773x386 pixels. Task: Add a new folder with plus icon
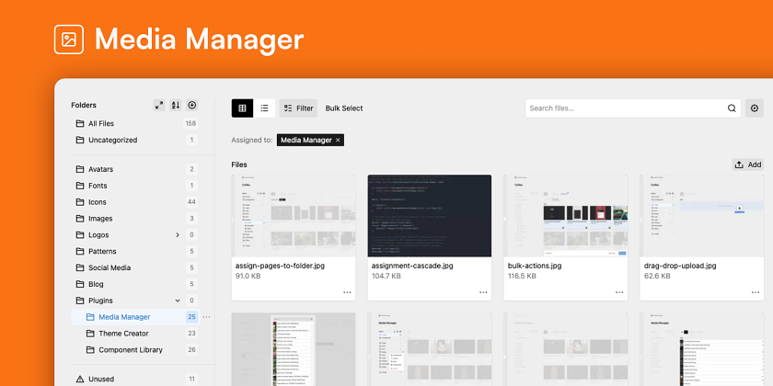[192, 105]
